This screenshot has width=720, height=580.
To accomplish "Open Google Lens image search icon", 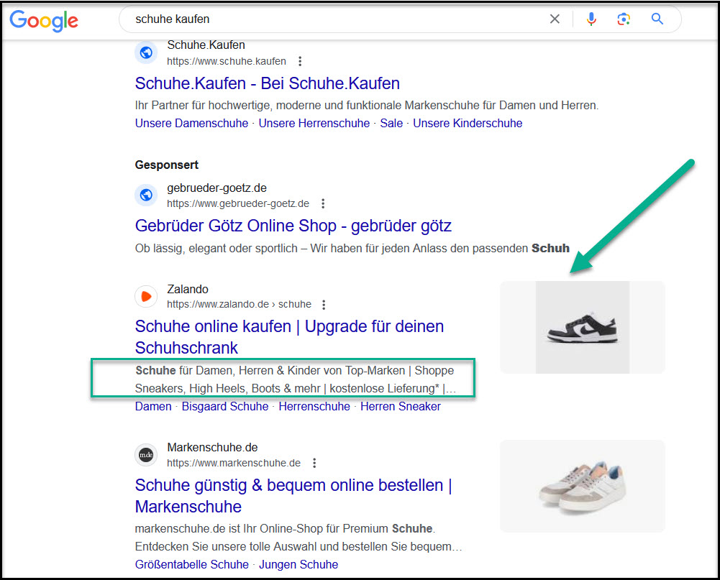I will click(623, 19).
